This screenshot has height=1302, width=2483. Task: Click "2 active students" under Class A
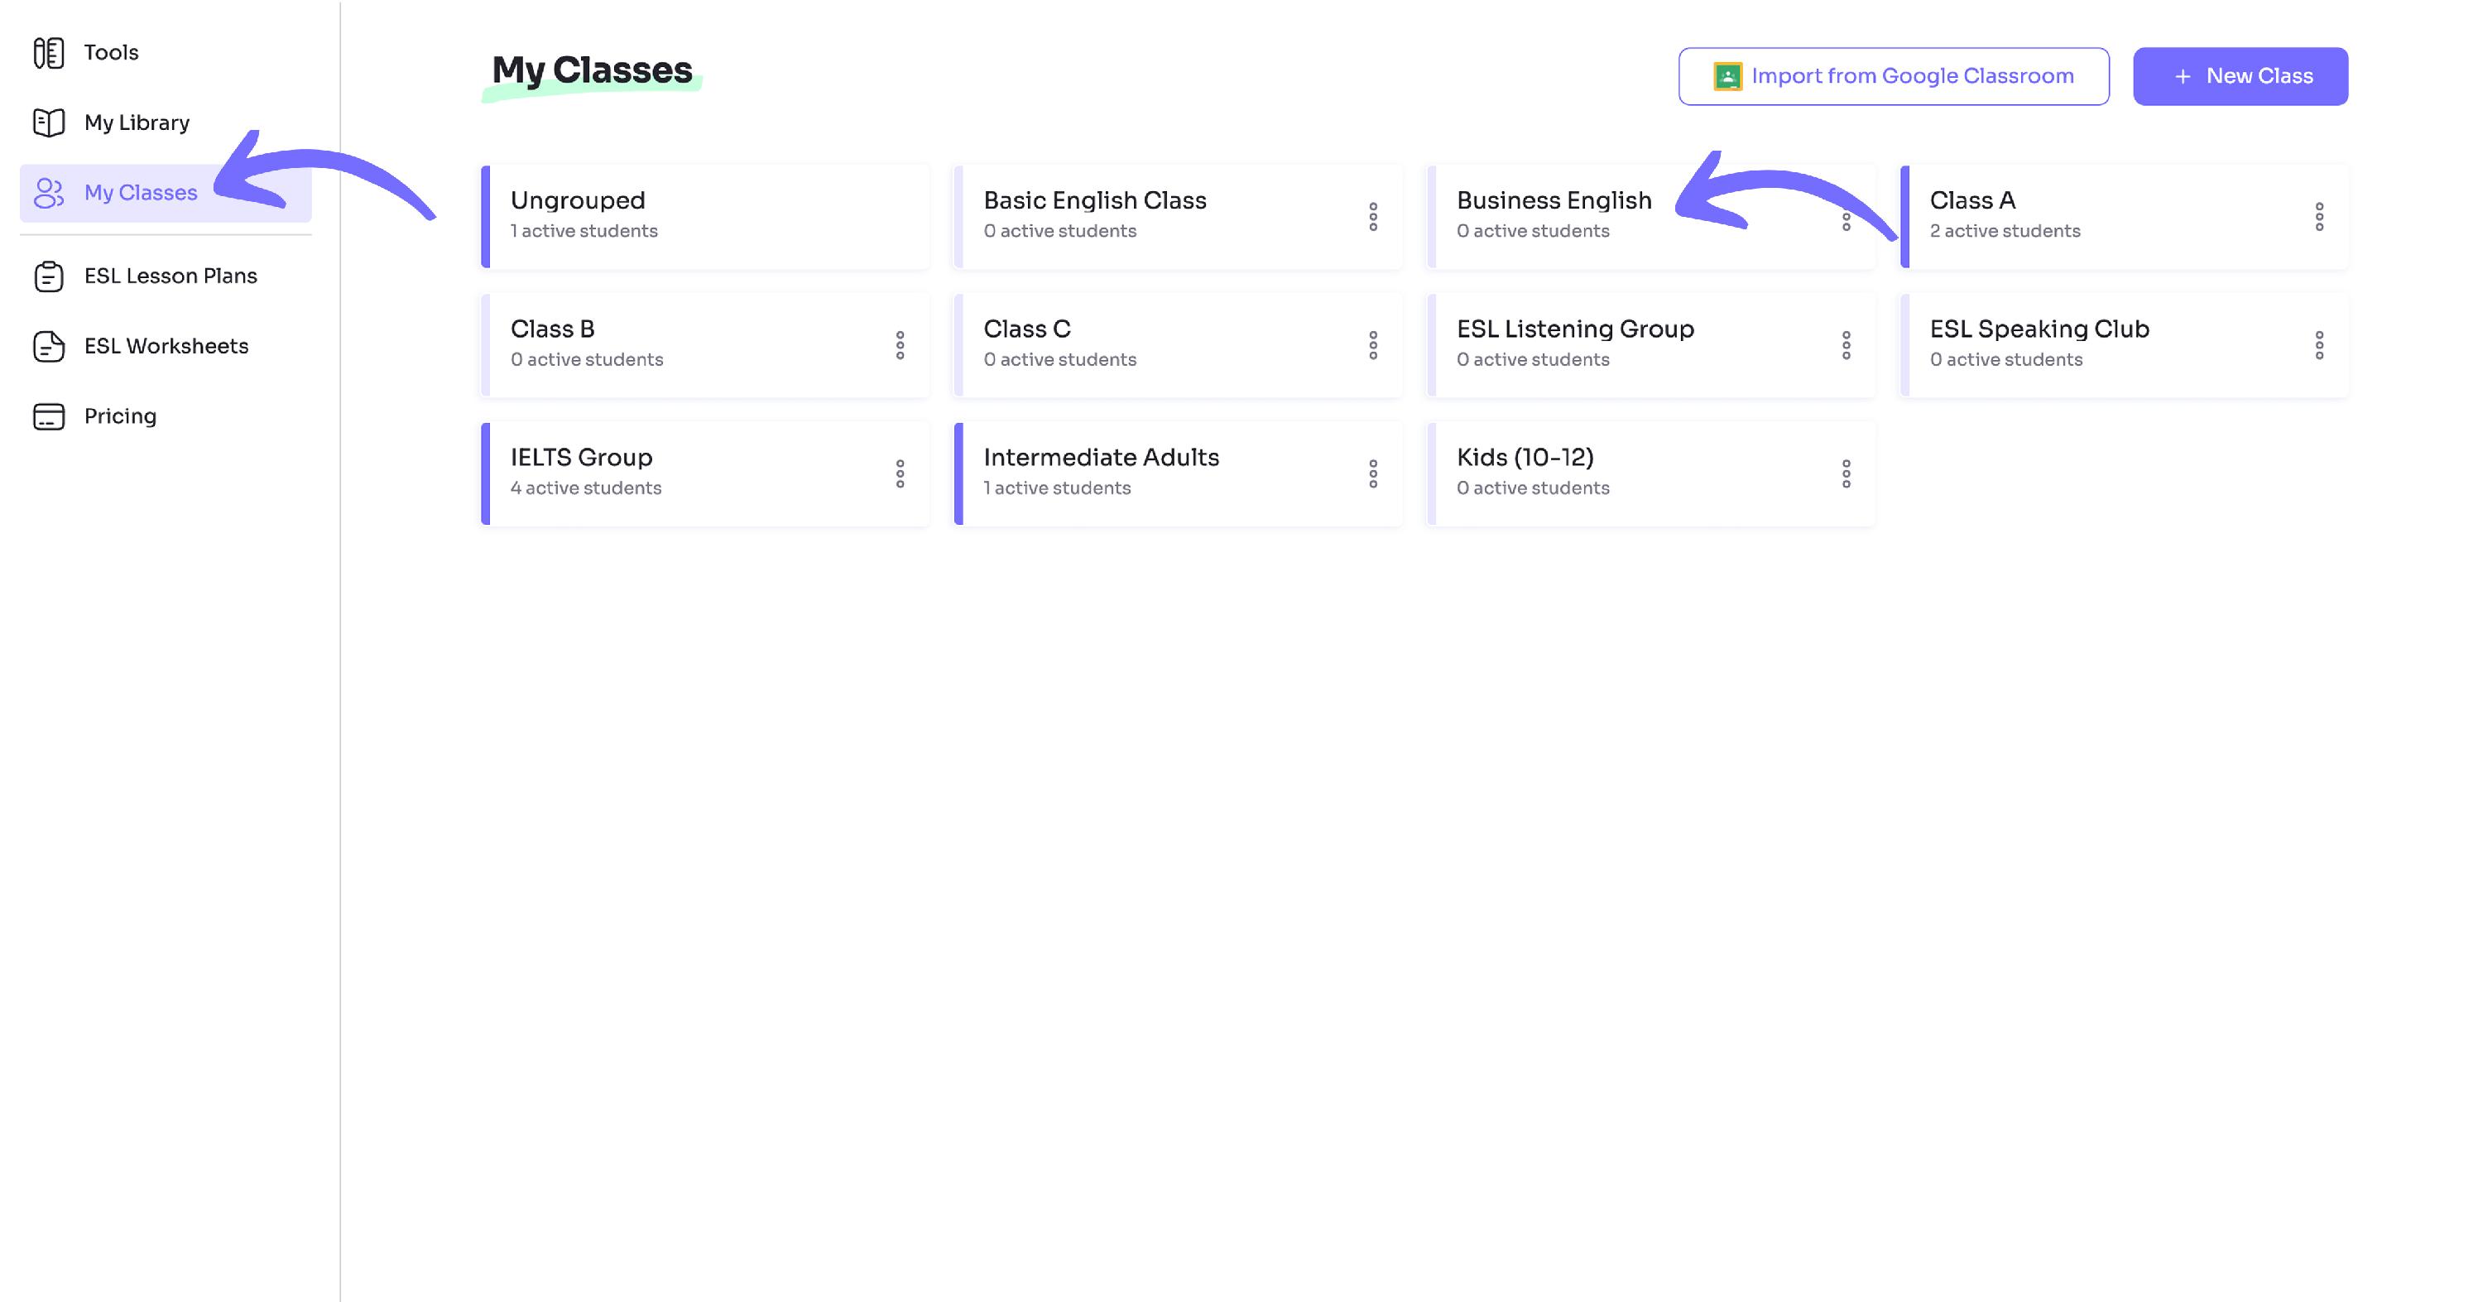click(x=2005, y=231)
